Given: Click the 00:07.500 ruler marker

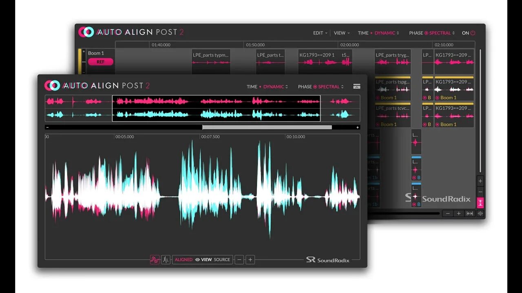Looking at the screenshot, I should coord(210,137).
